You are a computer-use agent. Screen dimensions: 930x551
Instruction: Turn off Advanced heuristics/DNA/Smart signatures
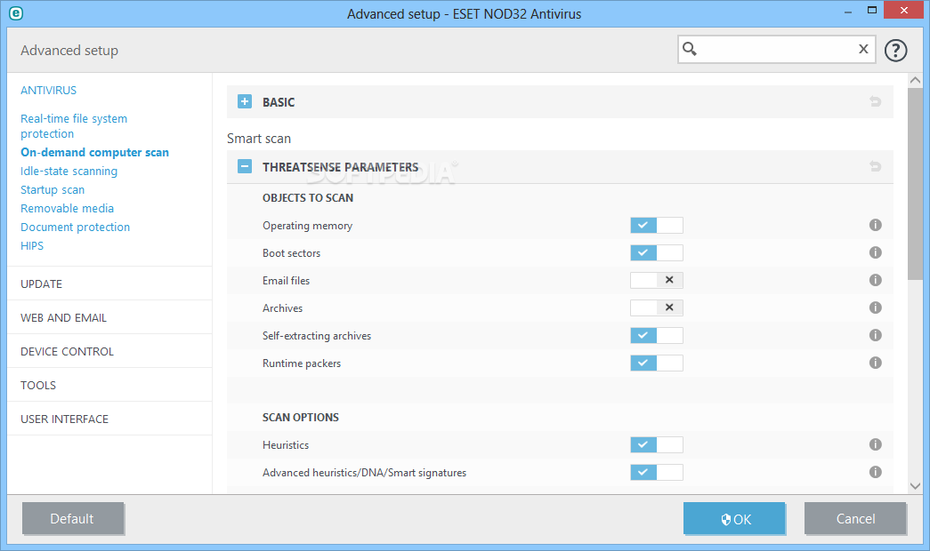pos(657,472)
